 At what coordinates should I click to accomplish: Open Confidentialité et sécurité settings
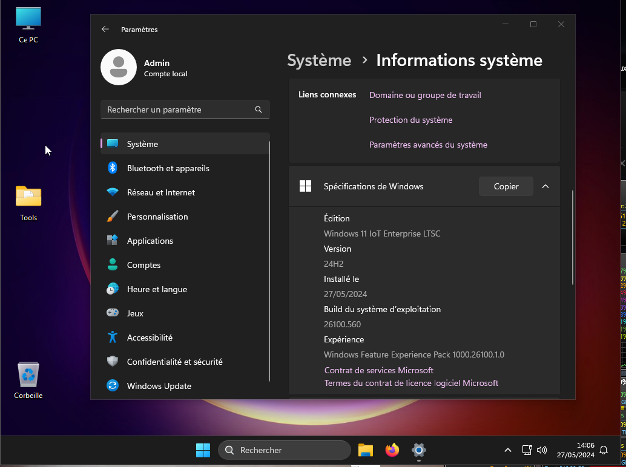click(x=185, y=361)
